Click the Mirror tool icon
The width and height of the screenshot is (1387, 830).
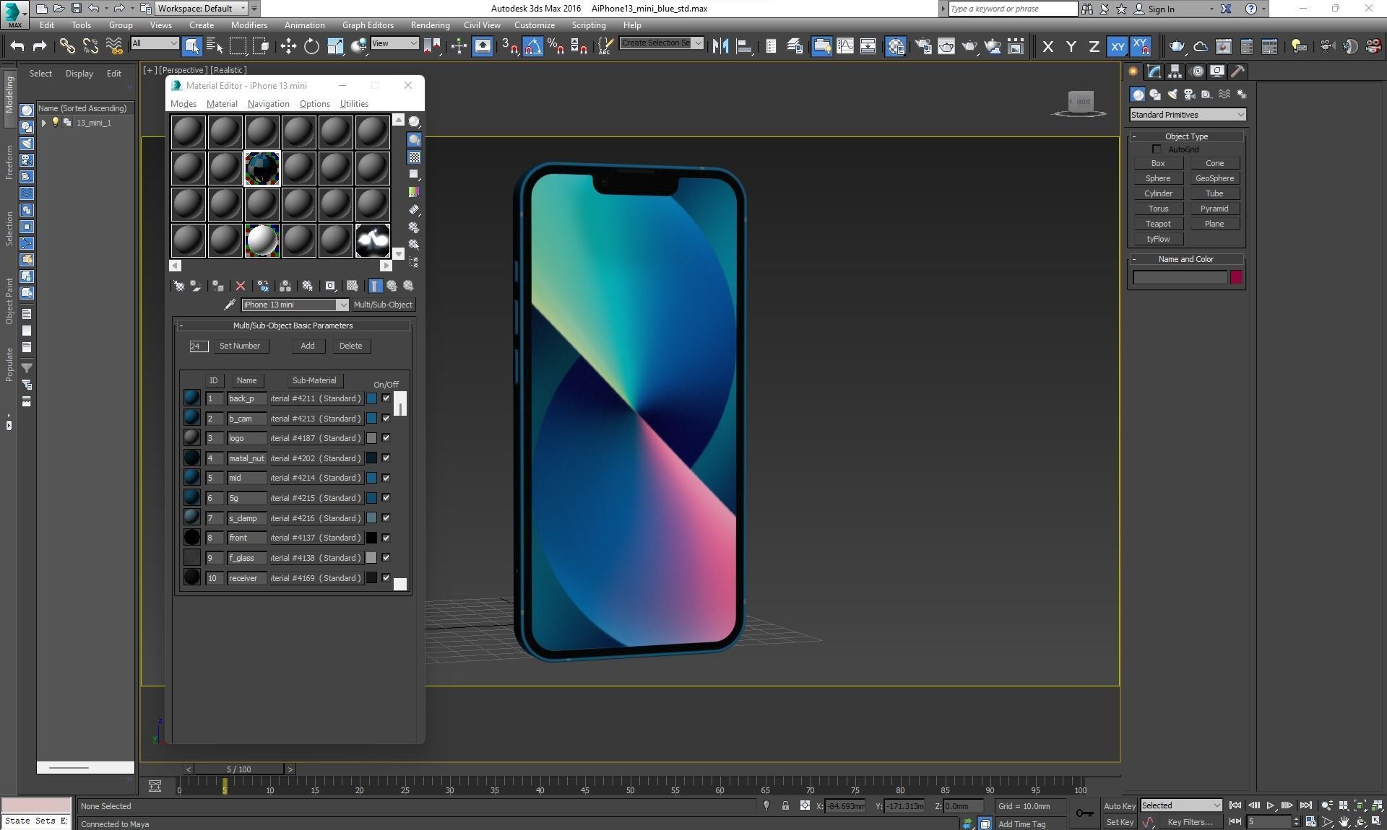[720, 46]
